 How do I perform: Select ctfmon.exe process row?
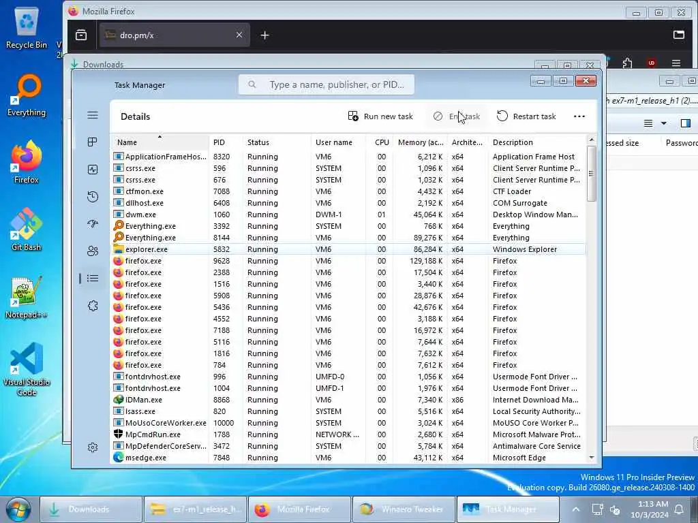tap(348, 191)
